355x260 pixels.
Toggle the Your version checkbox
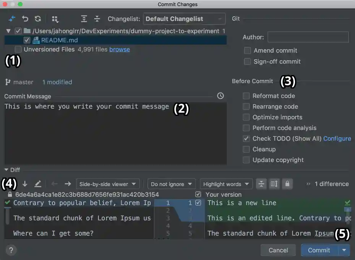pyautogui.click(x=198, y=194)
